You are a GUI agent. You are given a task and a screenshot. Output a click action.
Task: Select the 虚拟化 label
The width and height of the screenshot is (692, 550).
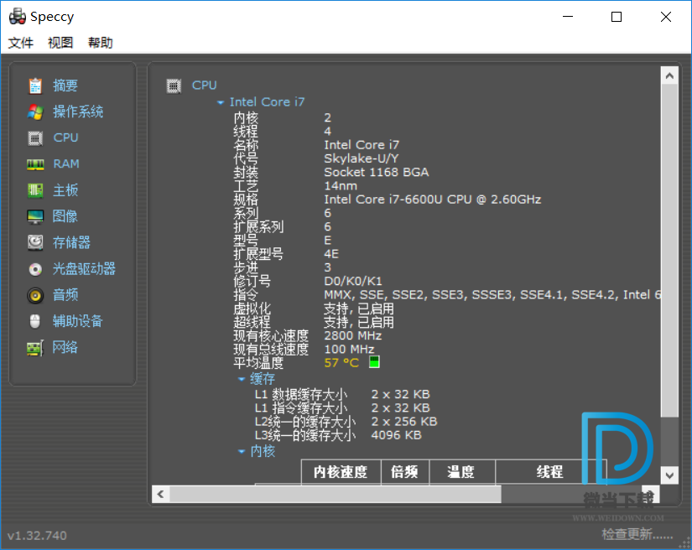tap(252, 309)
